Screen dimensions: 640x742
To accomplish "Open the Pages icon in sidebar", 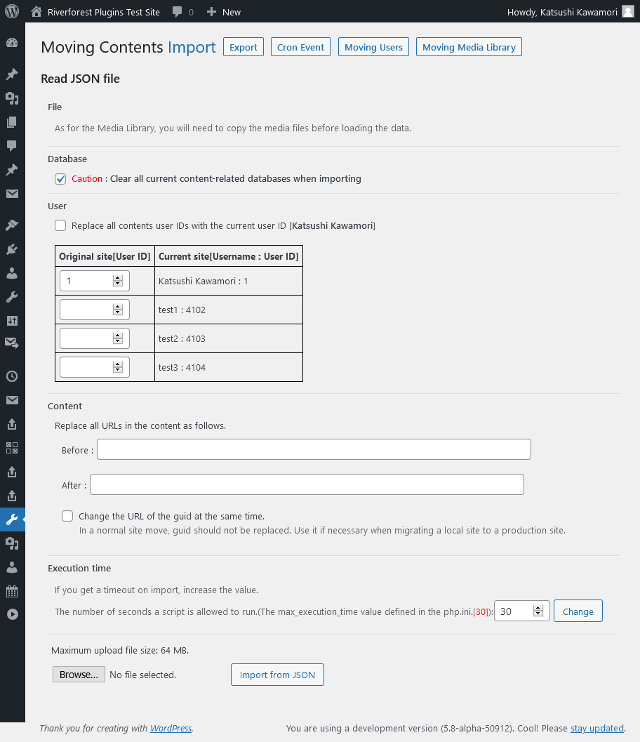I will coord(12,122).
